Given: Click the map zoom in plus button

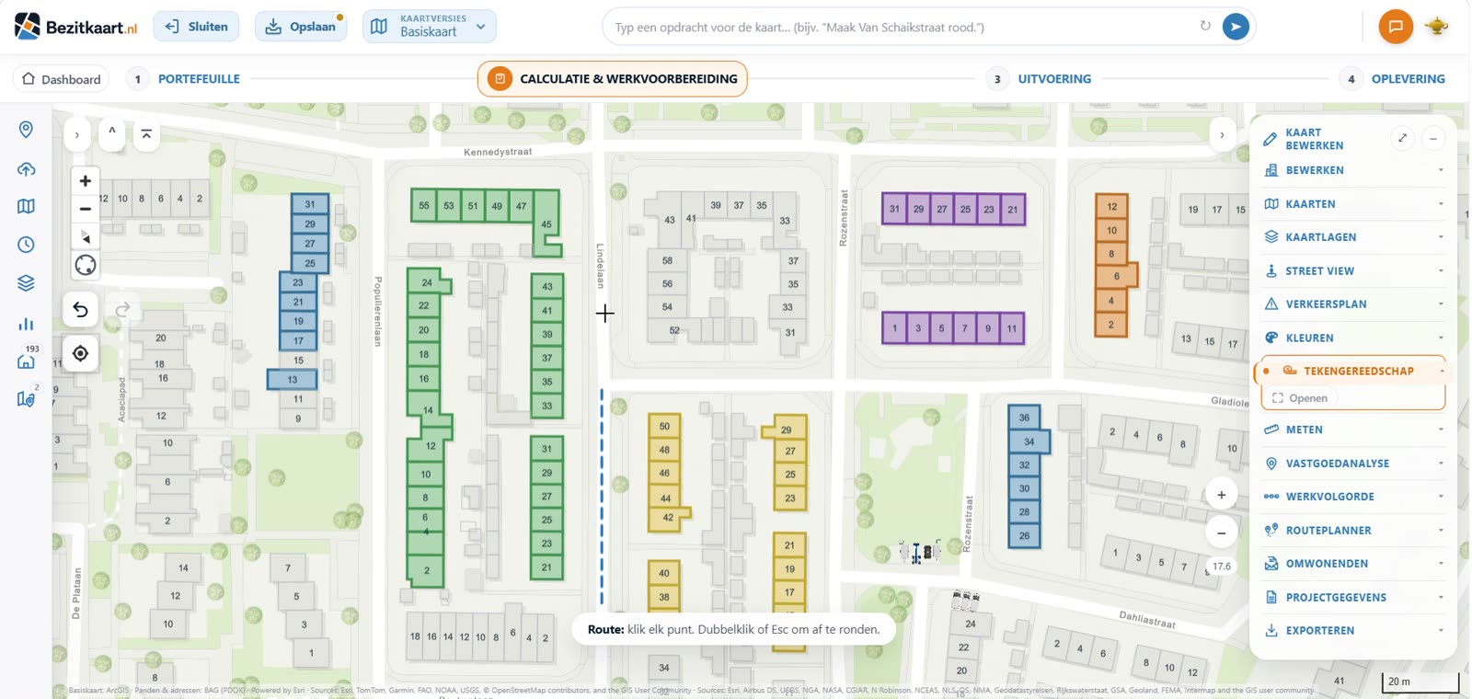Looking at the screenshot, I should (85, 181).
